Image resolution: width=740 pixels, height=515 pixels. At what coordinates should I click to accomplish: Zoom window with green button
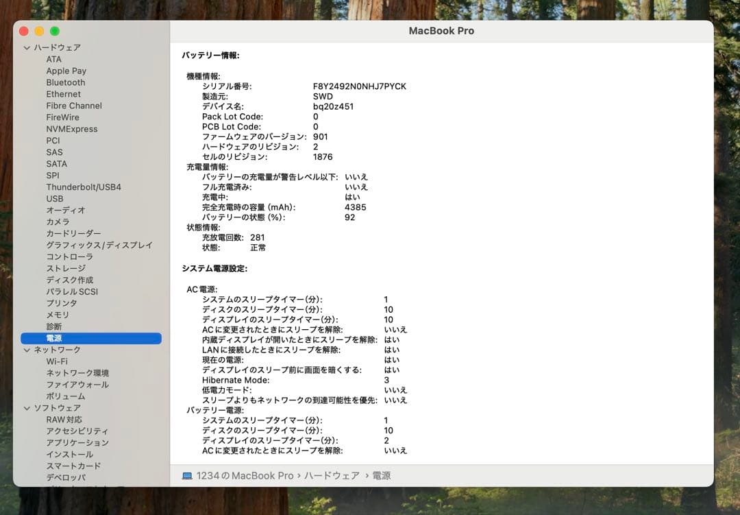click(55, 31)
